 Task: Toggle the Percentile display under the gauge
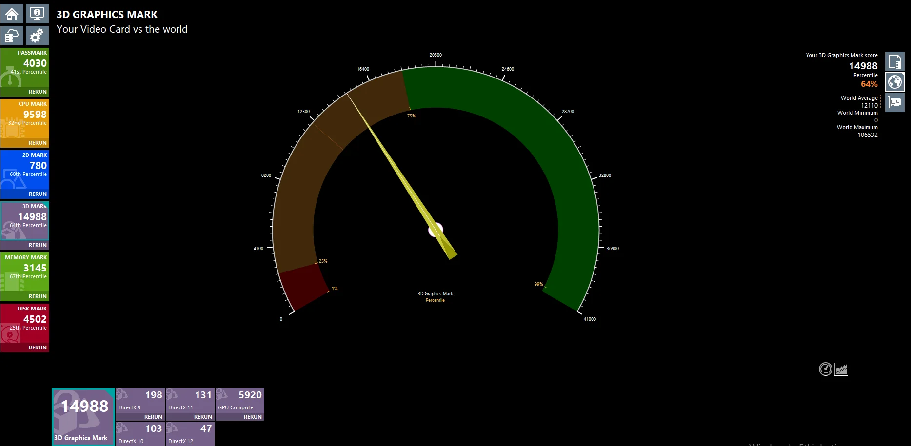pyautogui.click(x=435, y=300)
